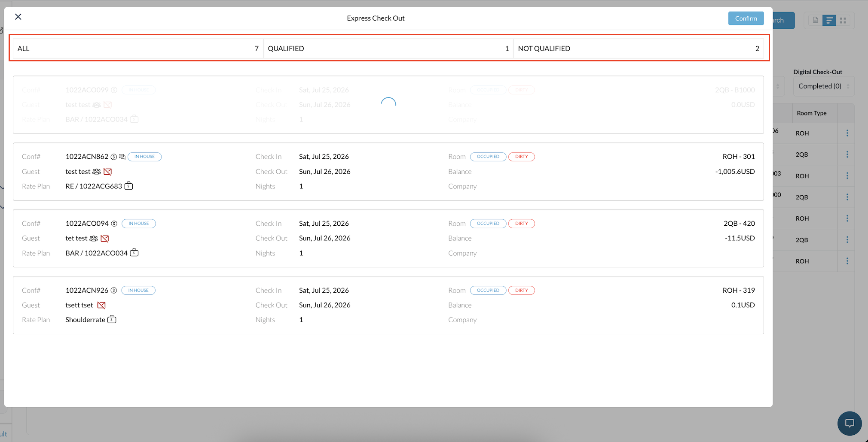The height and width of the screenshot is (442, 868).
Task: Switch to the QUALIFIED tab
Action: point(388,48)
